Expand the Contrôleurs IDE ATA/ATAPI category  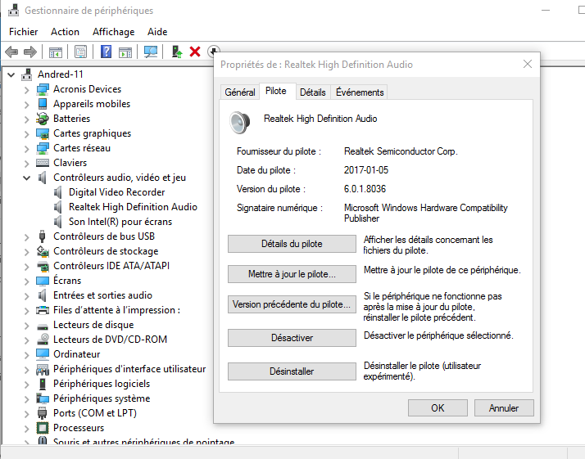click(x=26, y=267)
